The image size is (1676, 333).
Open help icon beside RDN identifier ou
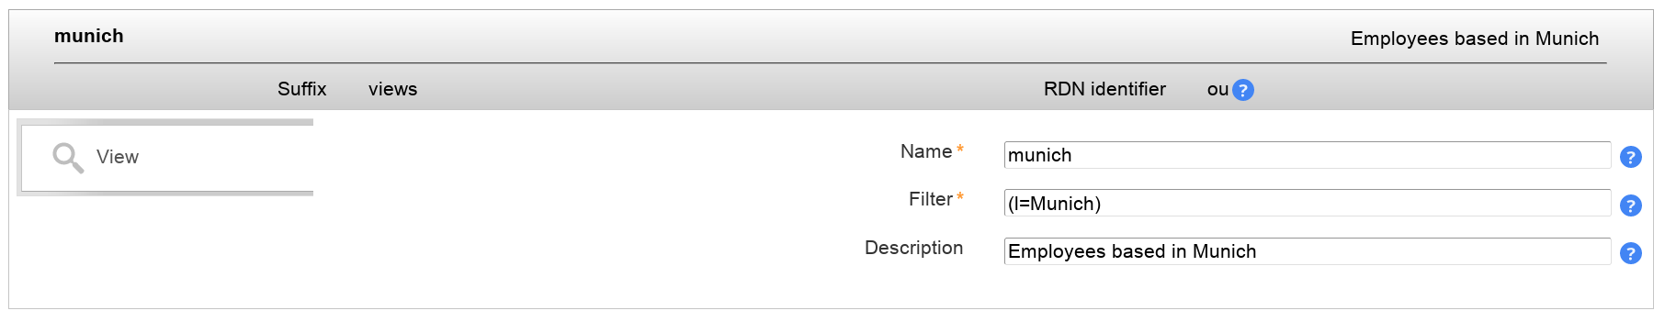pos(1242,90)
